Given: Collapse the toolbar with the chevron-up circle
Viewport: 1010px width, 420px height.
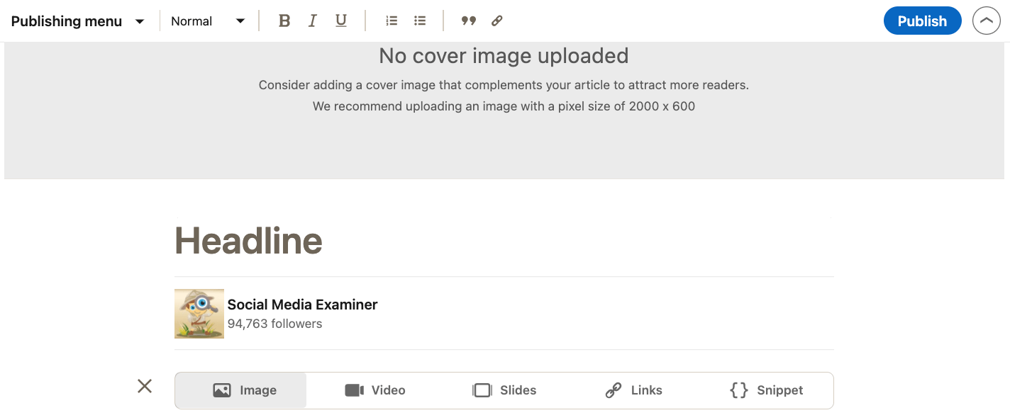Looking at the screenshot, I should [986, 21].
